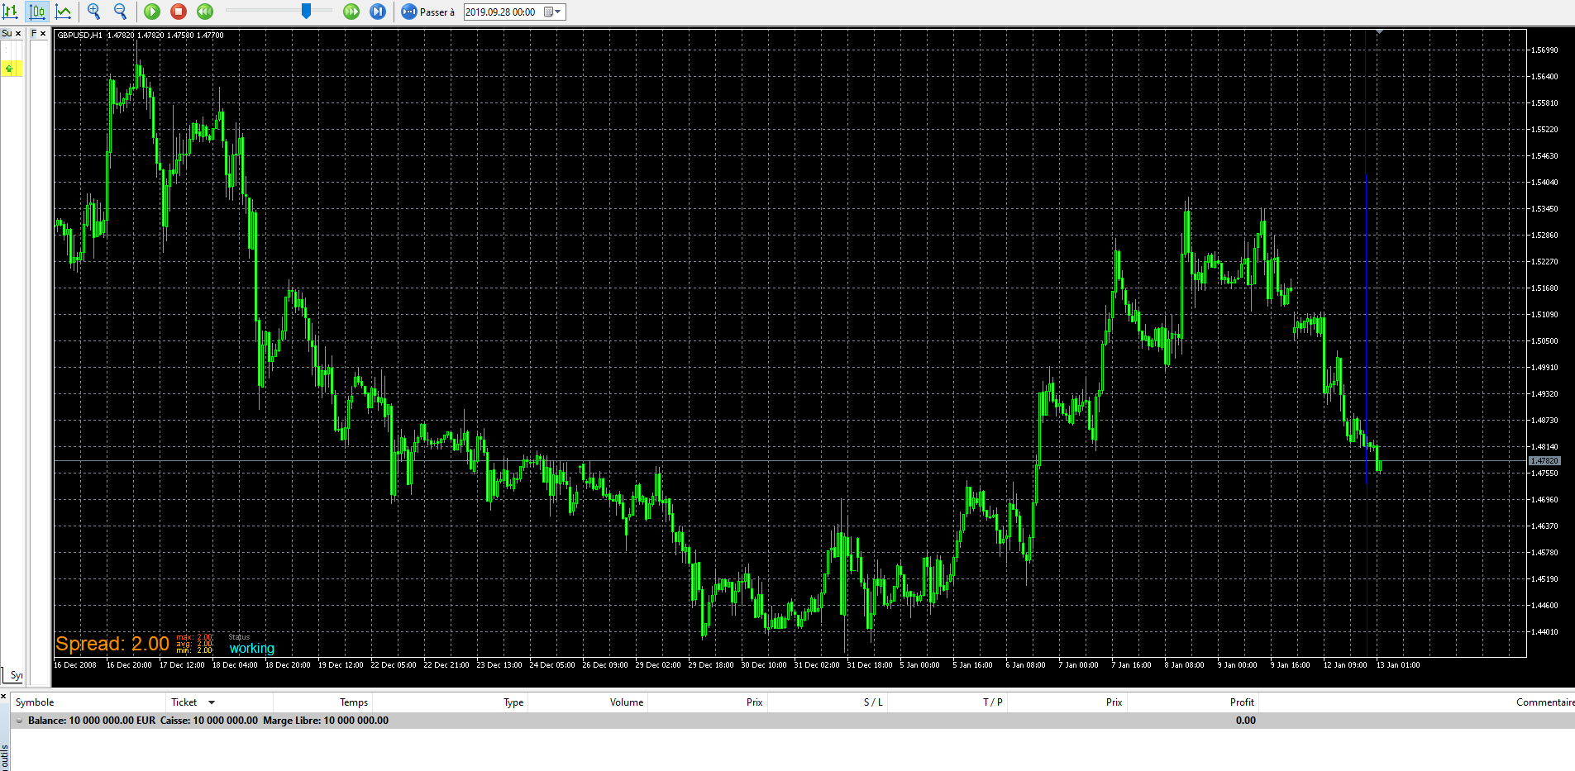Click the 'Passer à' button
1575x771 pixels.
pyautogui.click(x=428, y=12)
